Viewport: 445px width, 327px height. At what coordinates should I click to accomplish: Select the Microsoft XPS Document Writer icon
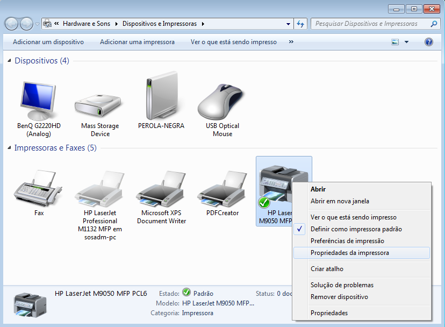click(x=161, y=189)
